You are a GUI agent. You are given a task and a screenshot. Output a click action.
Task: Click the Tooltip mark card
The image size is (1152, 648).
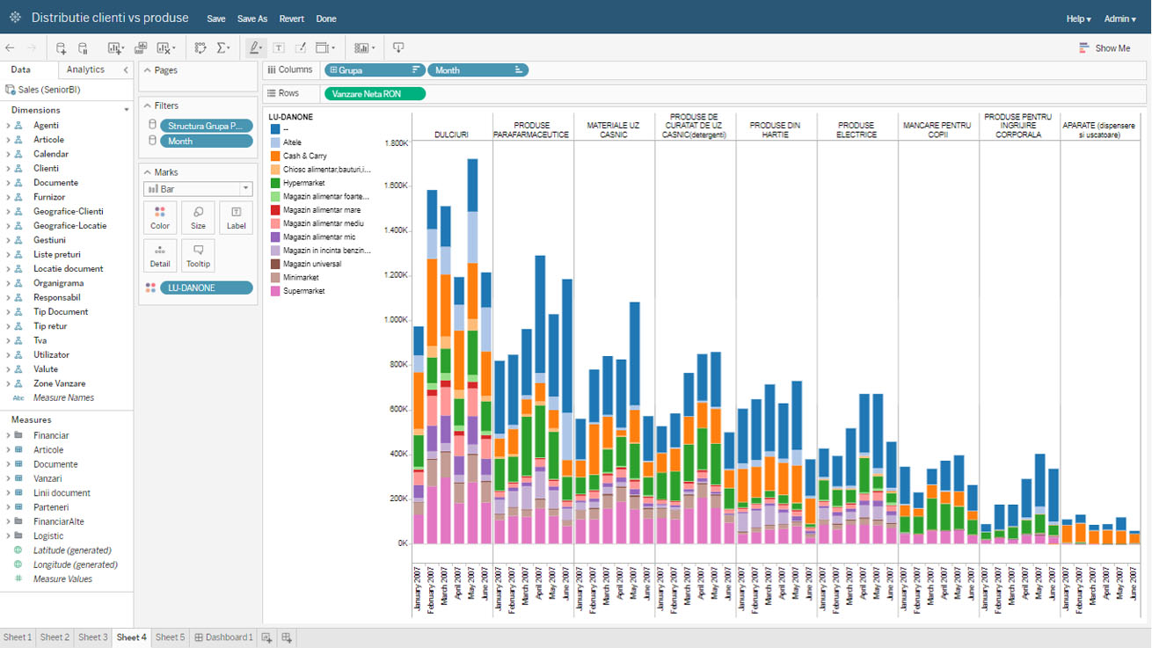click(198, 255)
